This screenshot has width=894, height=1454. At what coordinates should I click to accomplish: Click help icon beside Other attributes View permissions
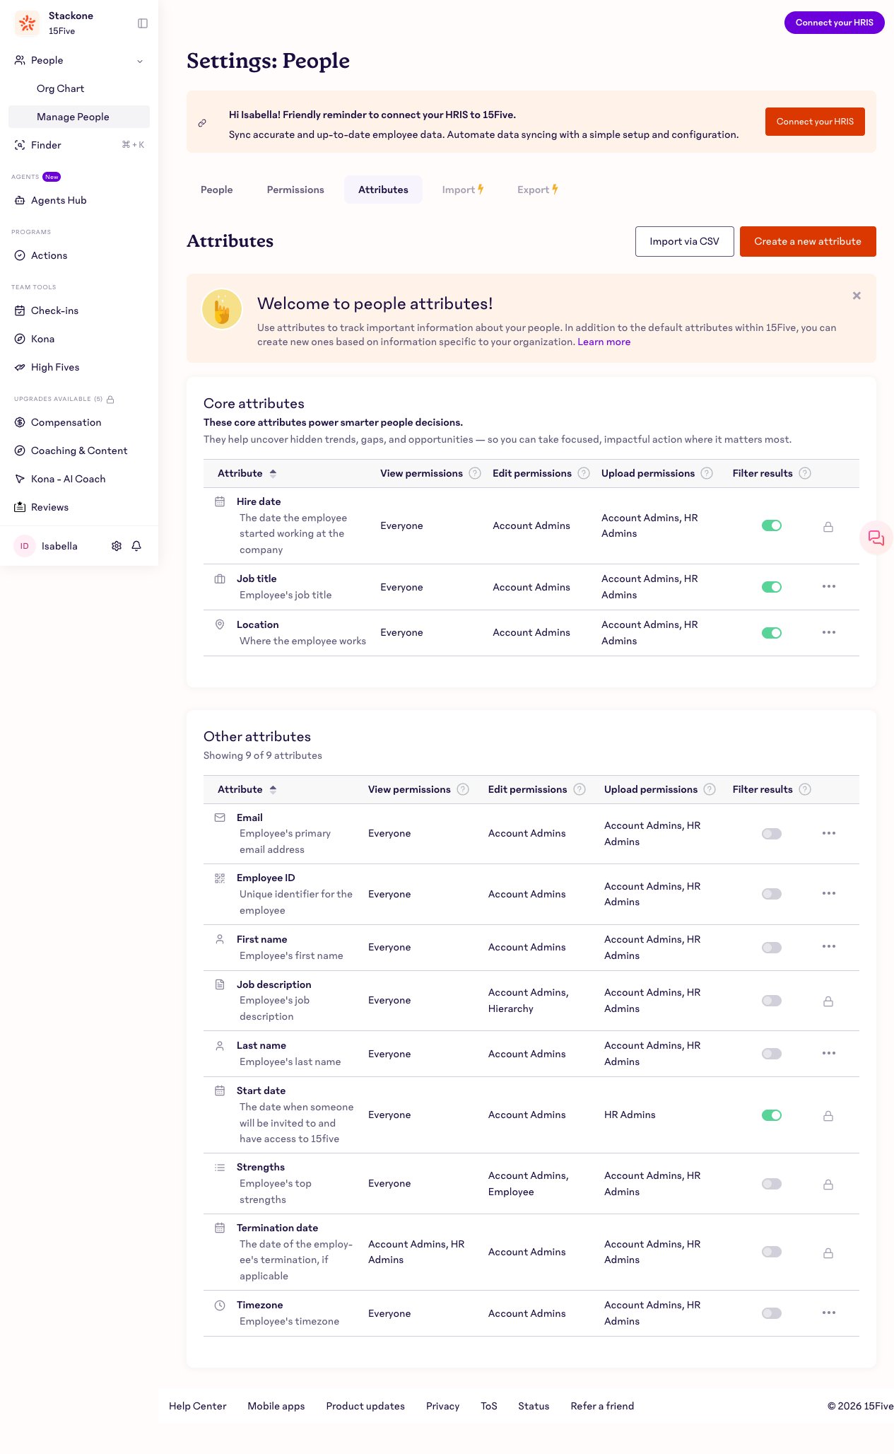(x=463, y=789)
